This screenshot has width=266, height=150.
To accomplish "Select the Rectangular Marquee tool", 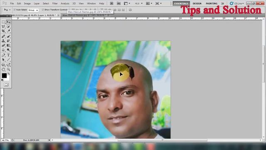I will (x=3, y=22).
